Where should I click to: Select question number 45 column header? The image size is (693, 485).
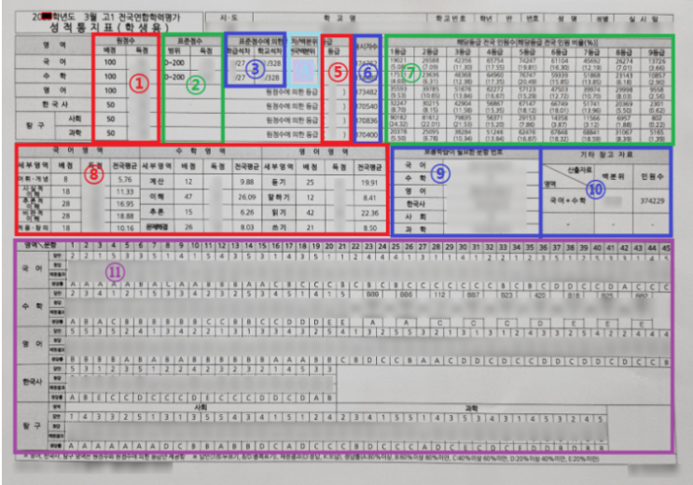coord(665,248)
